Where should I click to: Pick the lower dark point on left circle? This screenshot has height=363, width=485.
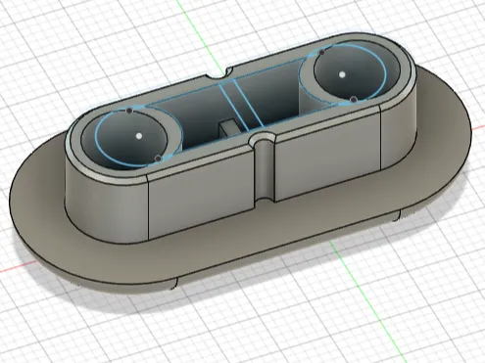158,159
